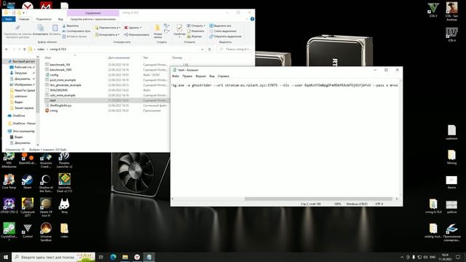Open the video folder on desktop
466x262 pixels.
tap(64, 231)
